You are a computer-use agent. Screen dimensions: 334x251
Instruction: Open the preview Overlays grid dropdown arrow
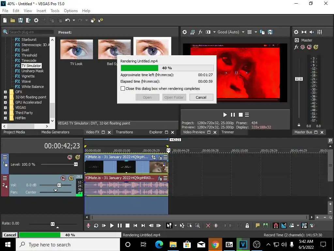click(256, 32)
